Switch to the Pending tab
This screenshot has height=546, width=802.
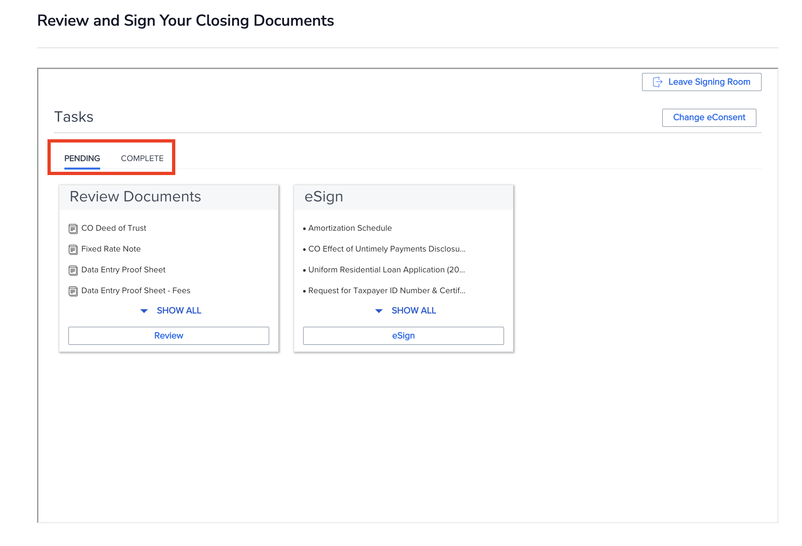pos(82,158)
